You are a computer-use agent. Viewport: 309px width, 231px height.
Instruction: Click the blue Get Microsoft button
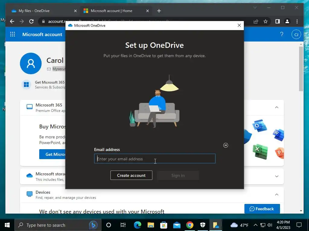[52, 154]
